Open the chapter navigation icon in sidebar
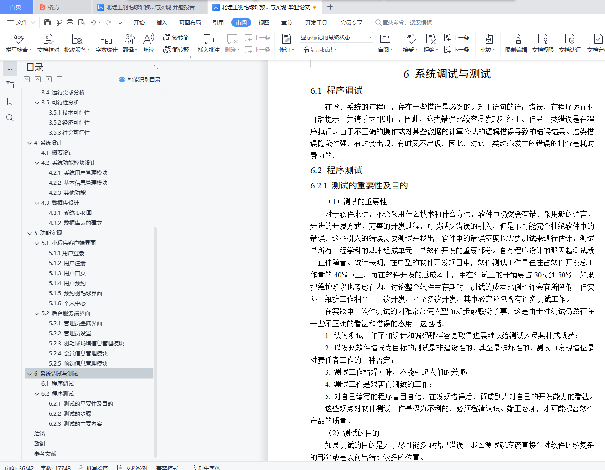605x470 pixels. point(10,85)
